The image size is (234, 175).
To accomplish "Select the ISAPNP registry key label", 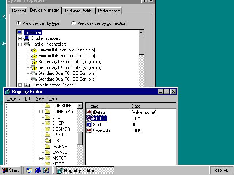I will coord(60,147).
